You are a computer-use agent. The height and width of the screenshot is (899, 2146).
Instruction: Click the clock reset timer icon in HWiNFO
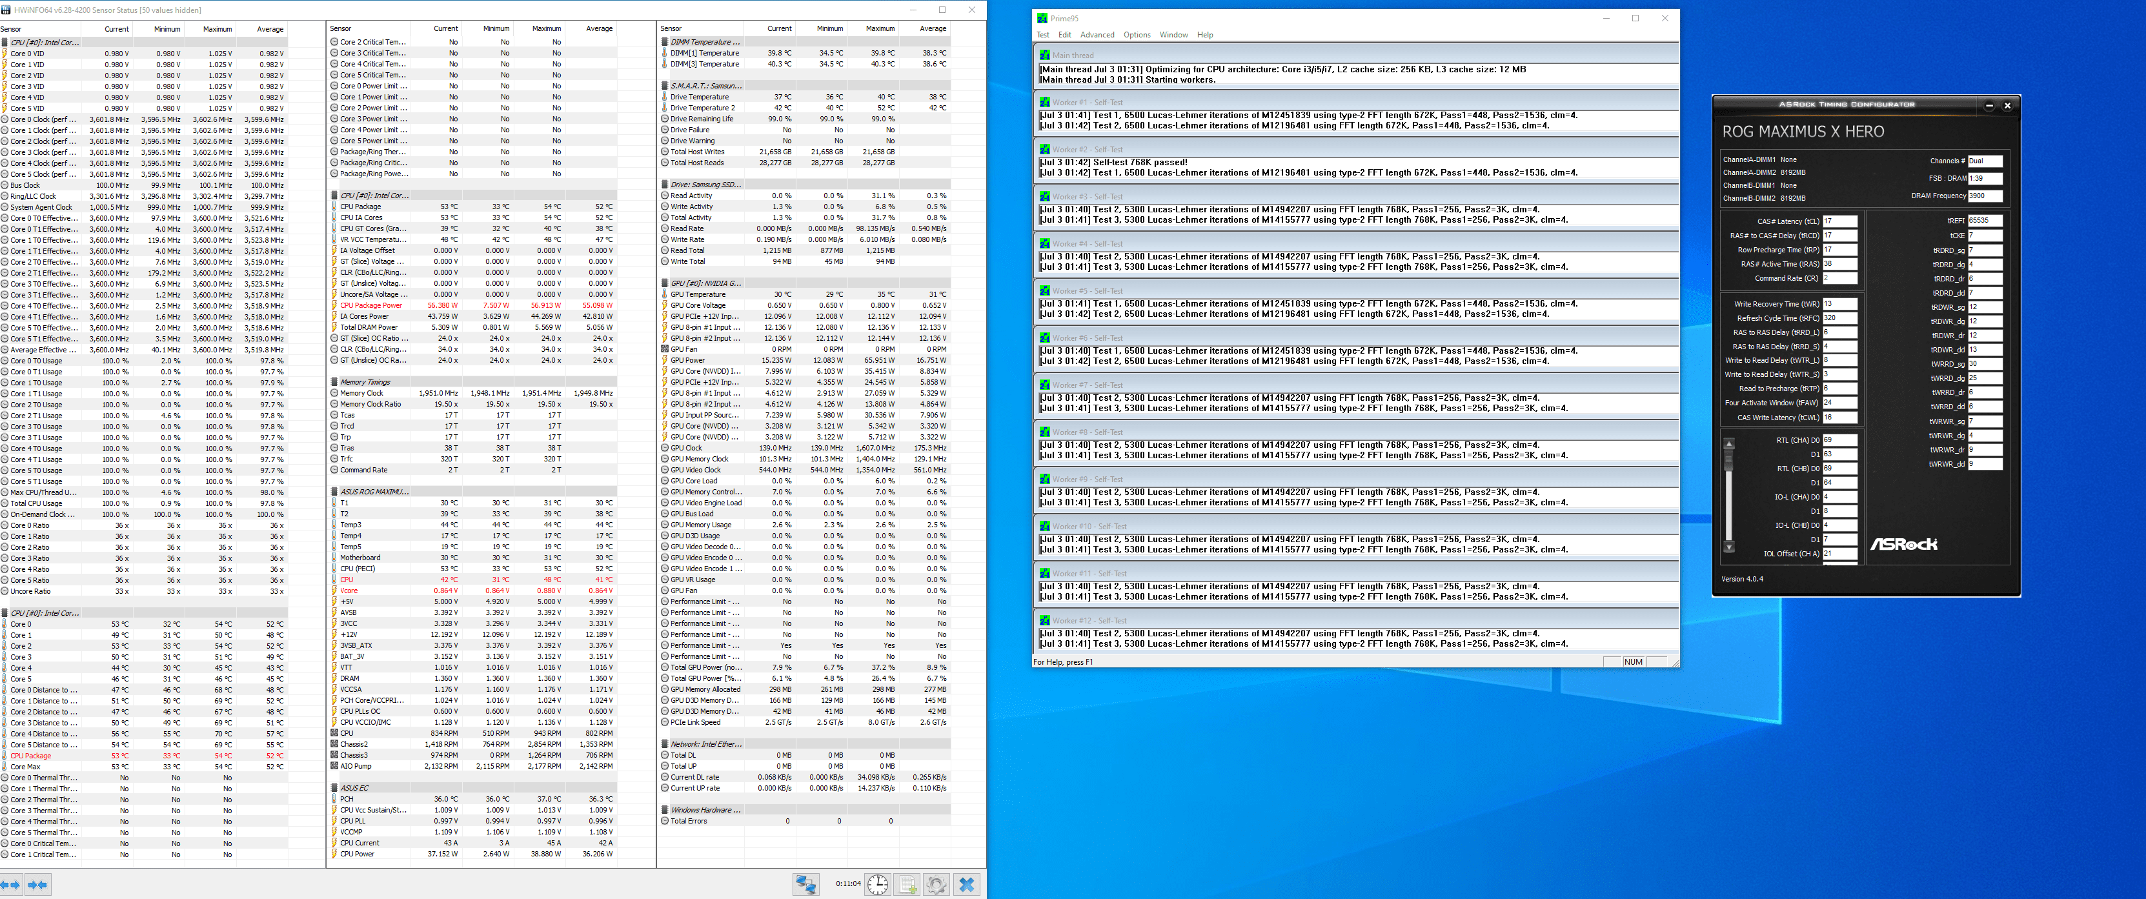point(877,884)
